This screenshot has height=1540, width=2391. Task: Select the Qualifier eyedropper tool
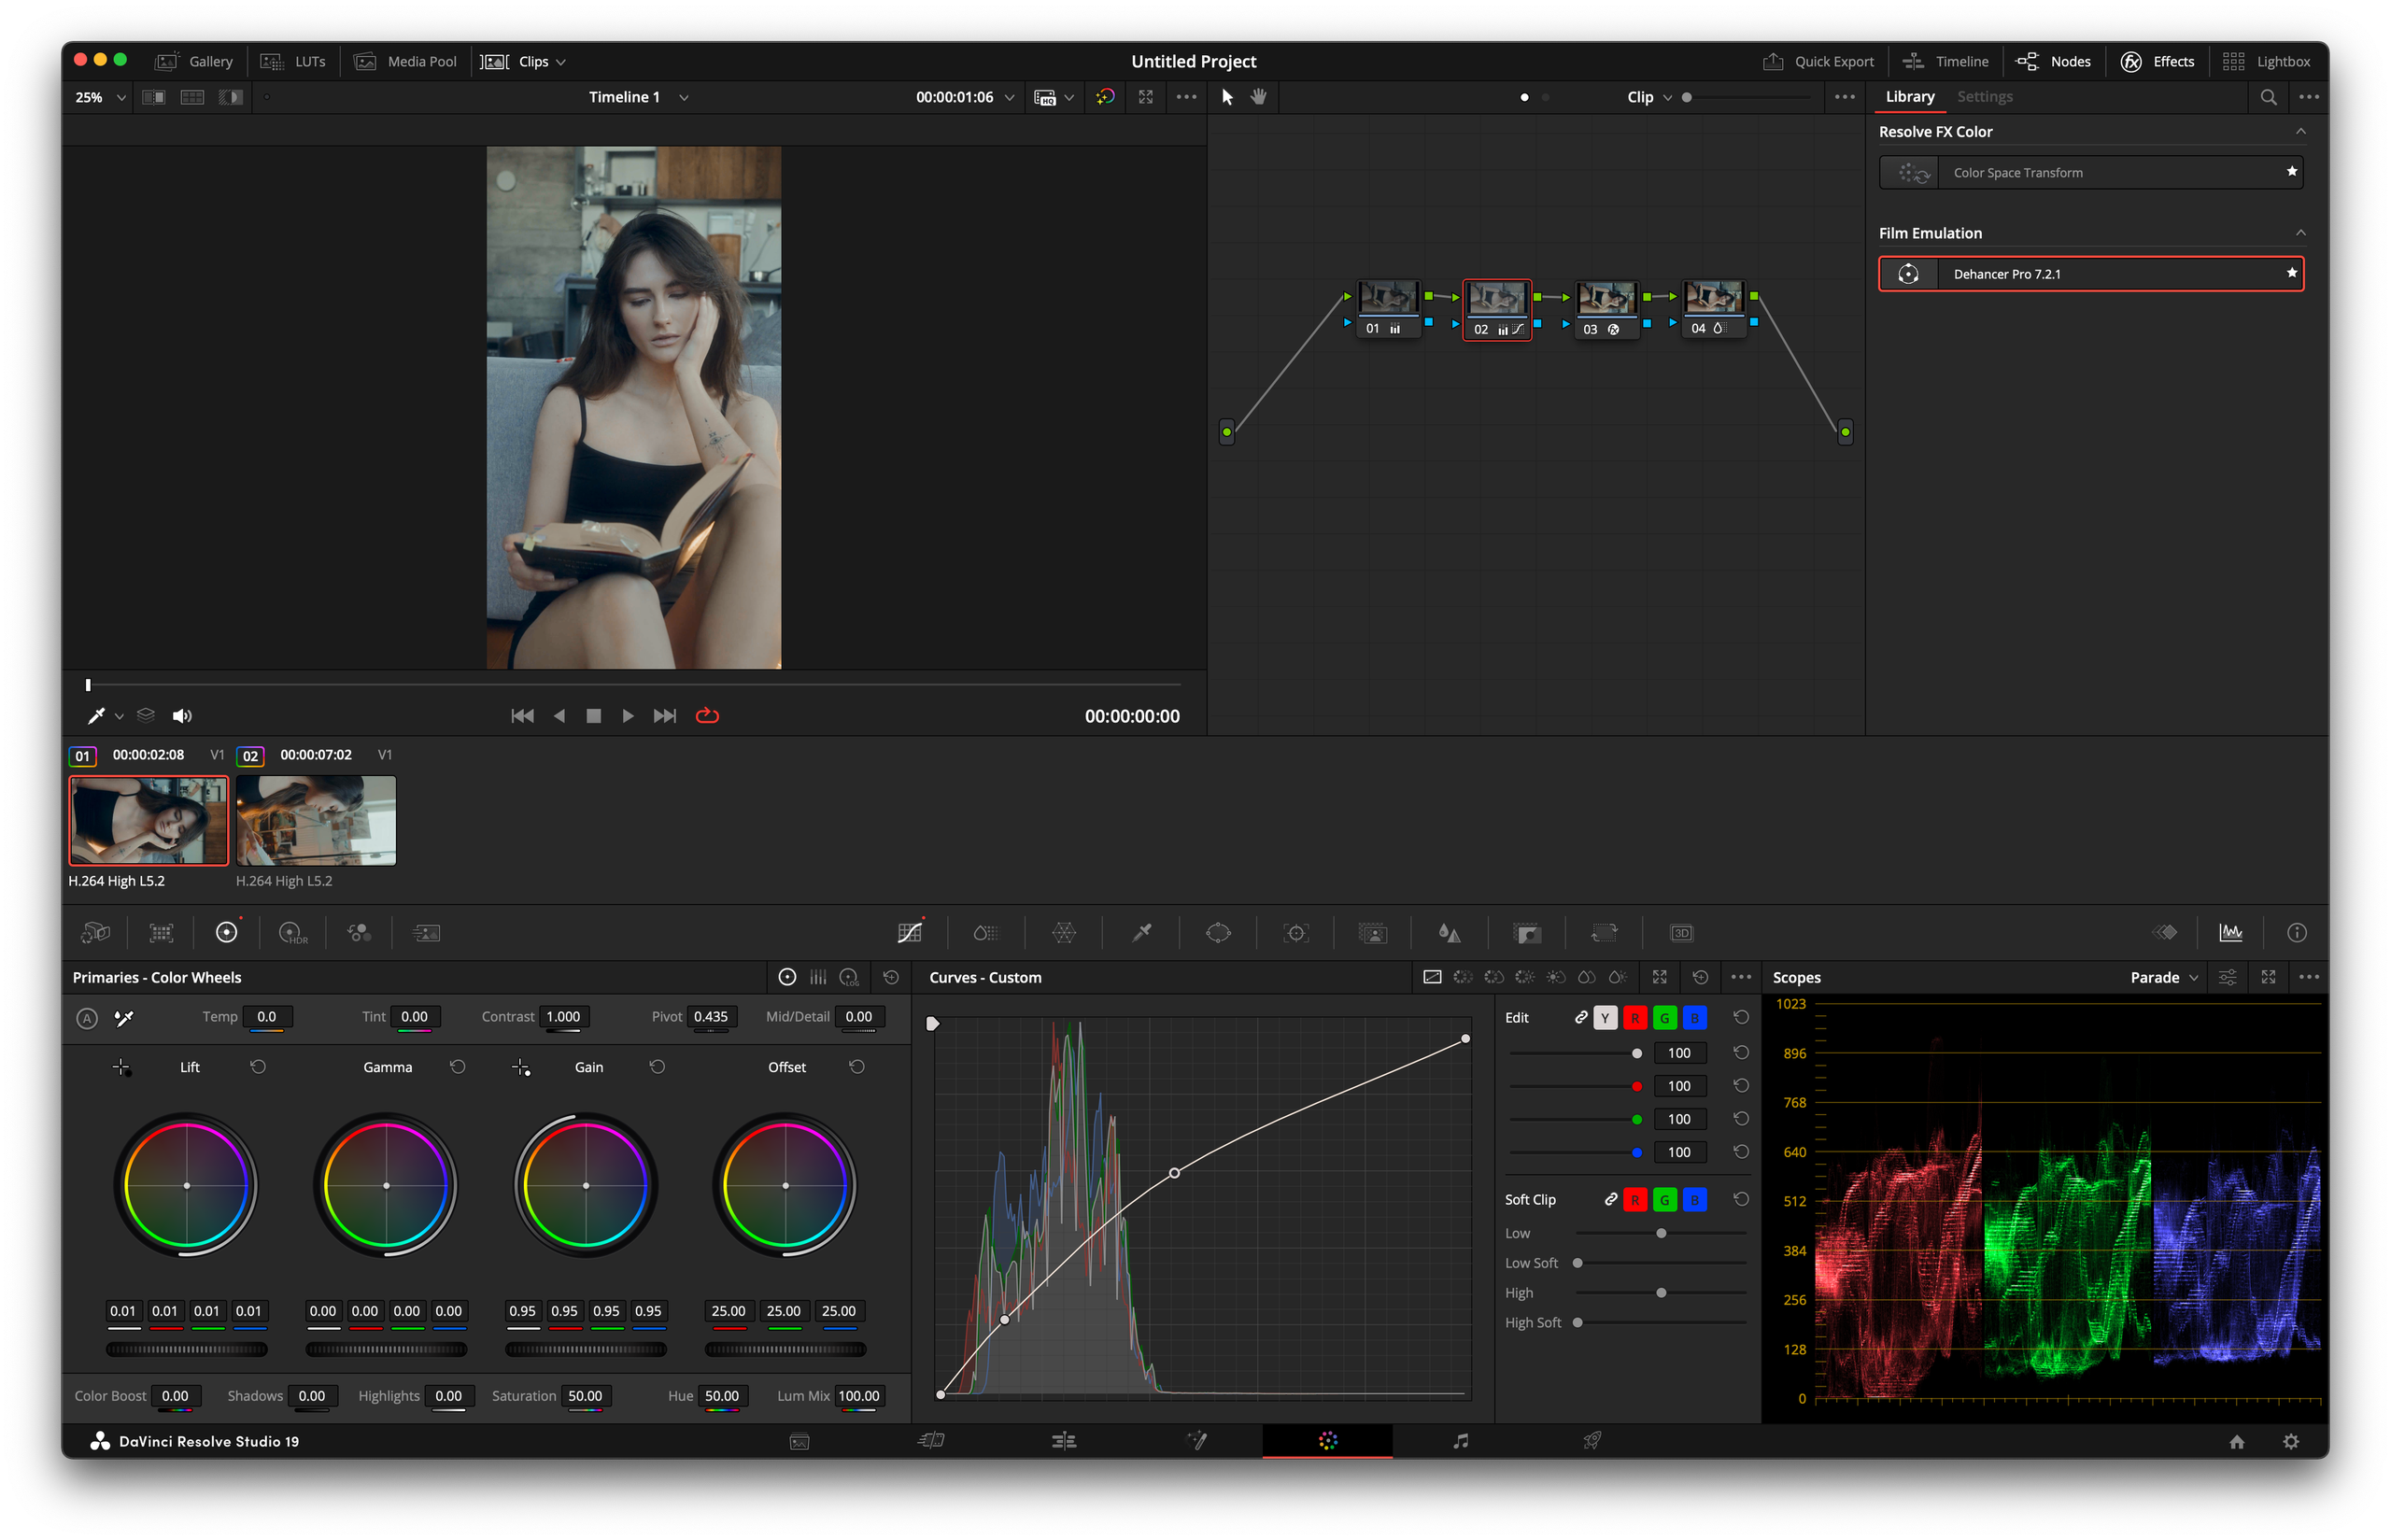tap(1142, 932)
